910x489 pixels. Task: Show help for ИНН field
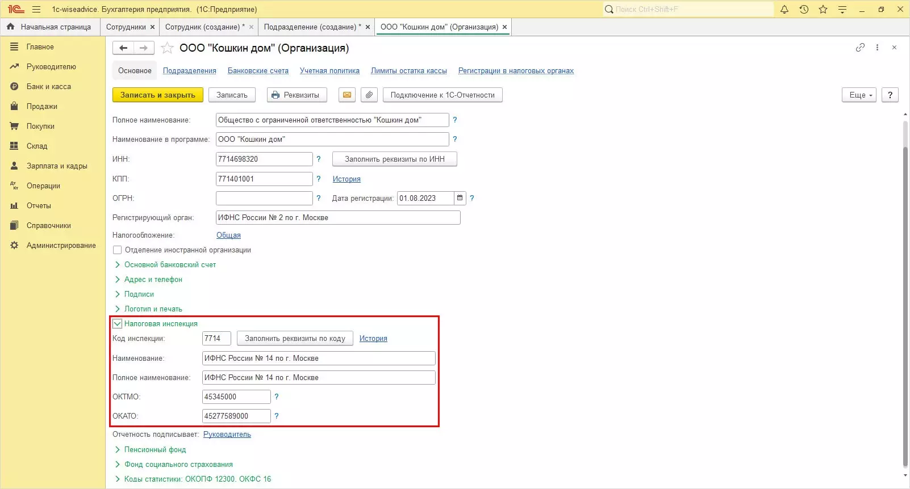click(319, 159)
